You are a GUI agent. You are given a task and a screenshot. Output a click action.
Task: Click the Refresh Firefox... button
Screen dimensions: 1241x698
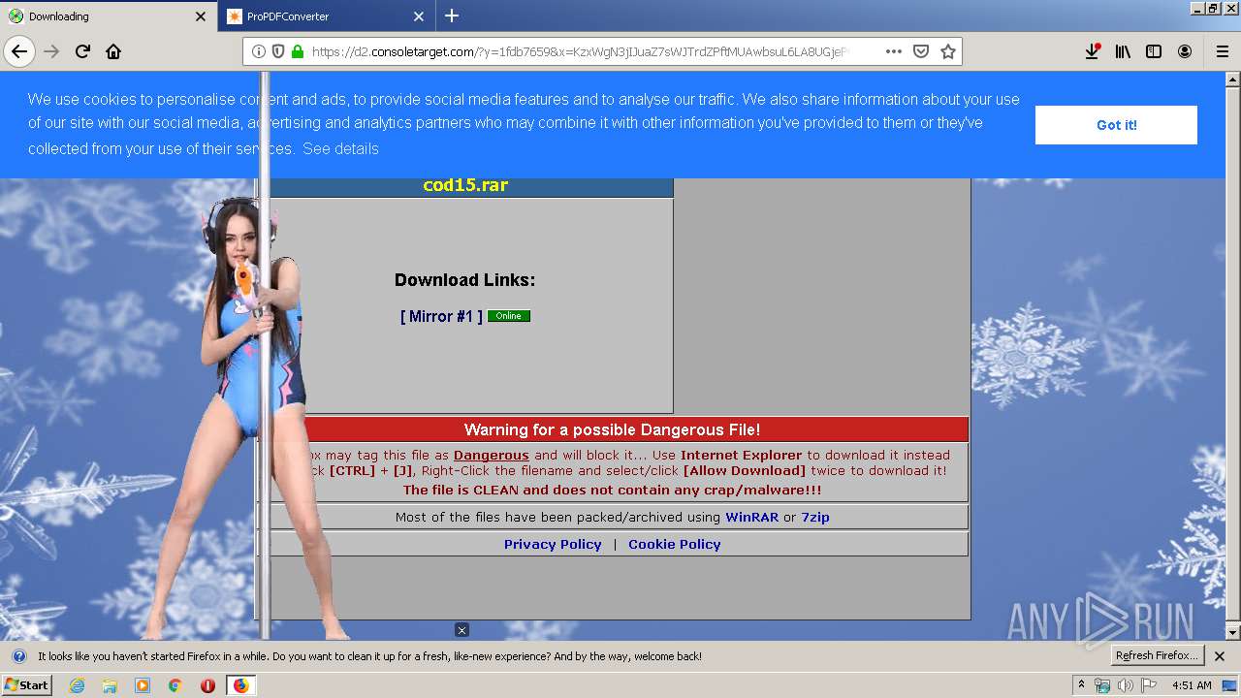[x=1157, y=655]
